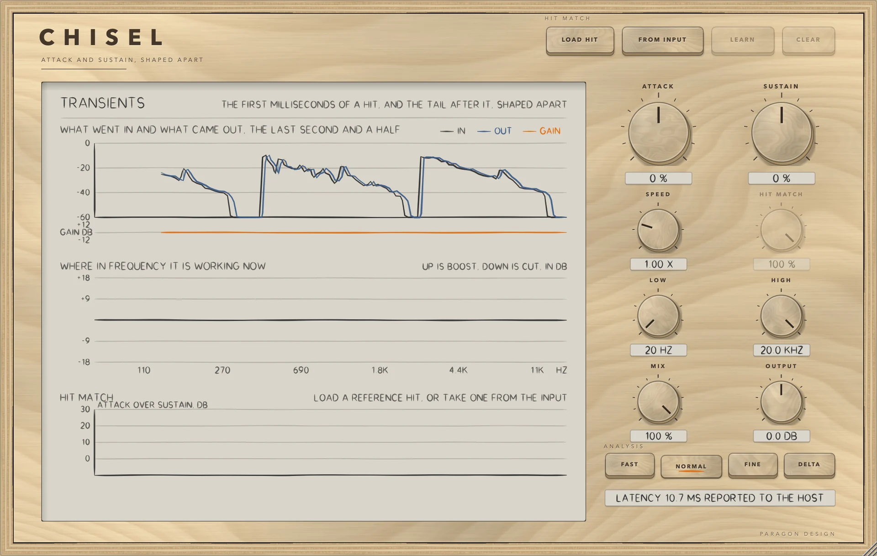
Task: Click the Low frequency knob
Action: 658,315
